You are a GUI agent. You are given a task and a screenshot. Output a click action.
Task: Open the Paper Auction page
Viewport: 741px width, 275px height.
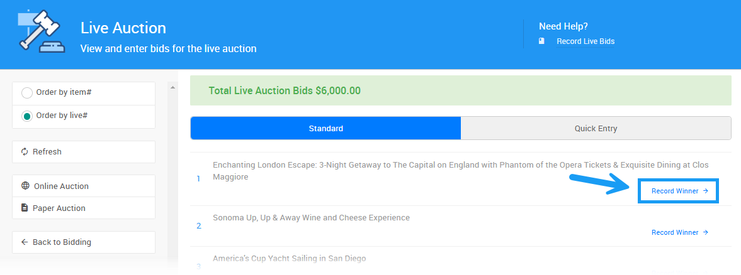pyautogui.click(x=59, y=208)
